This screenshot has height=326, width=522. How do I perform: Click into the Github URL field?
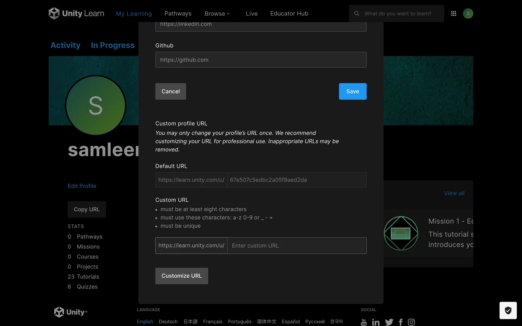261,60
